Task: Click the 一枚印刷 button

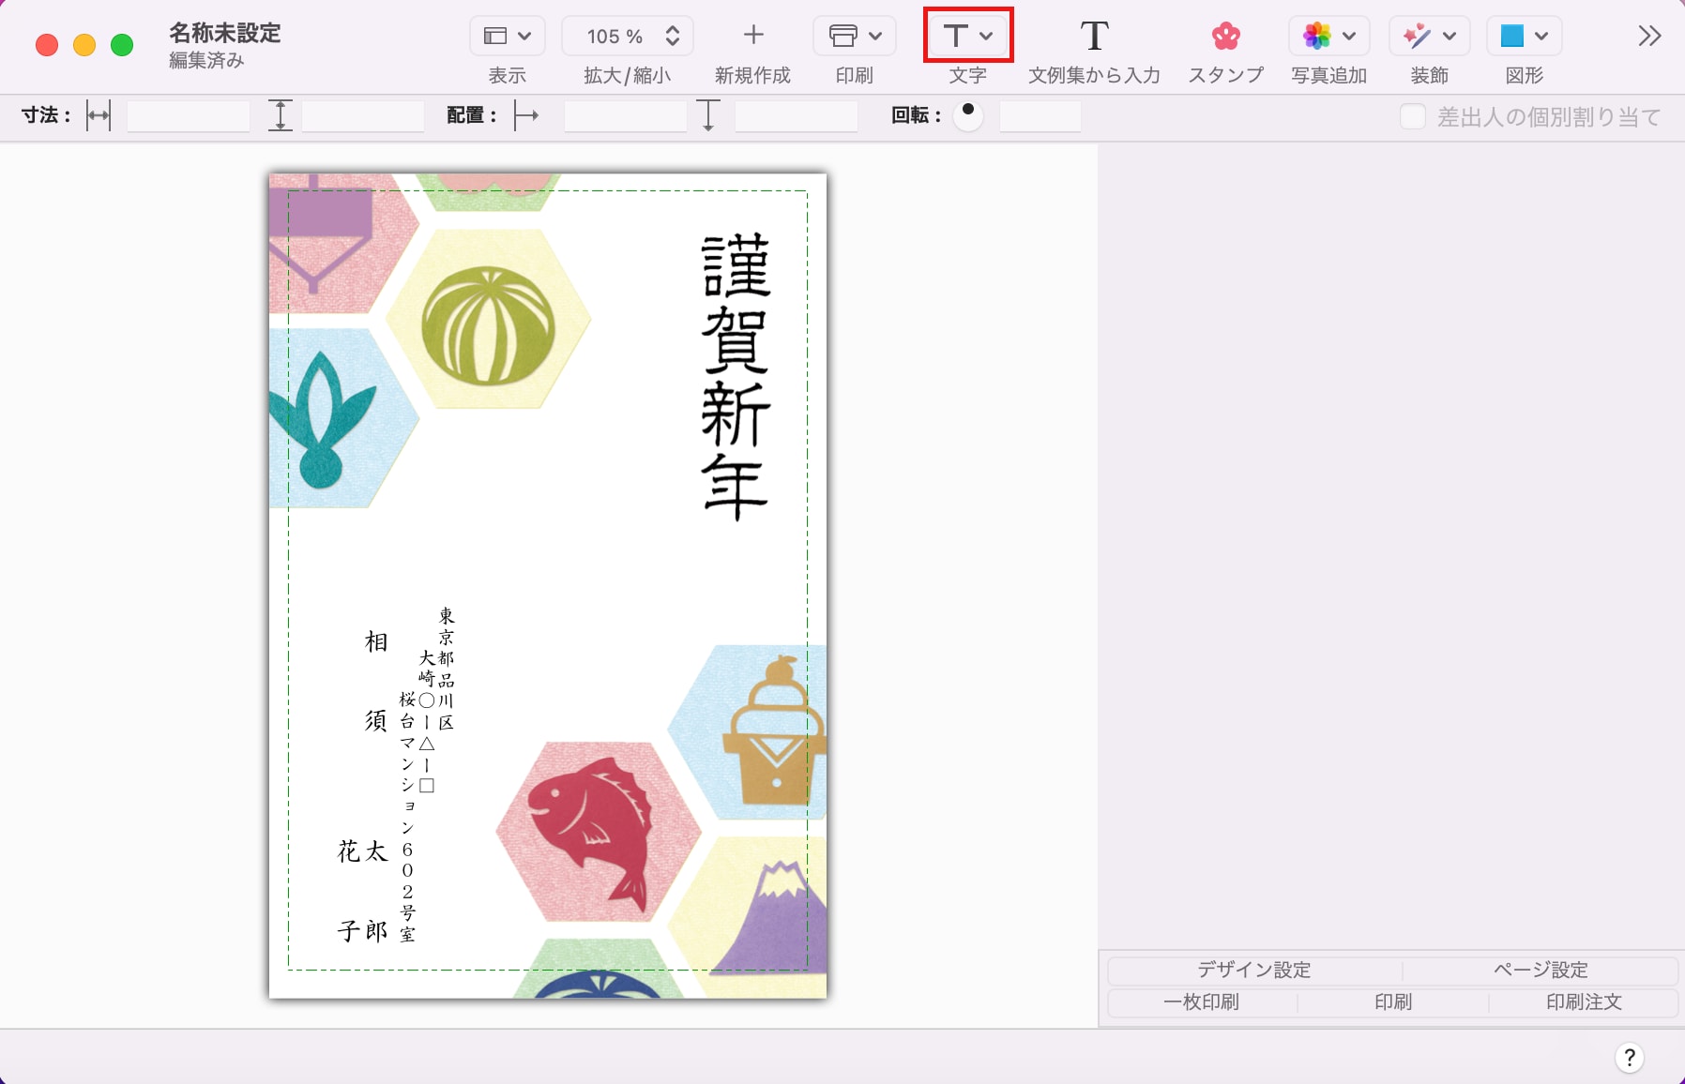Action: click(x=1202, y=1002)
